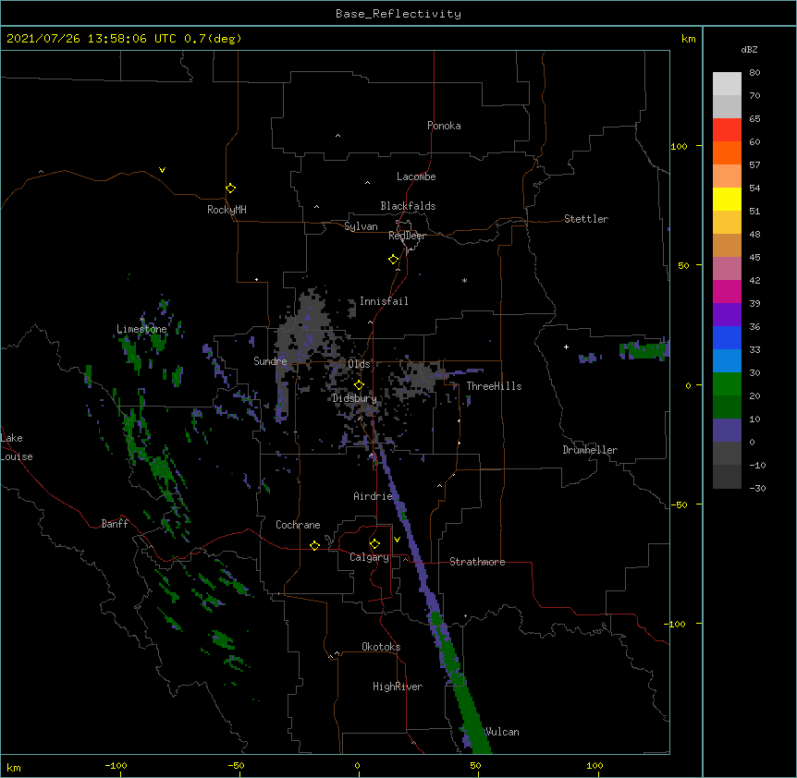
Task: Select the bright yellow 51-54 dBZ swatch
Action: point(727,199)
